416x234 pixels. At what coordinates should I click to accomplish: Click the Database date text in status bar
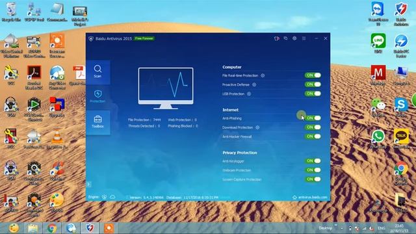point(192,198)
